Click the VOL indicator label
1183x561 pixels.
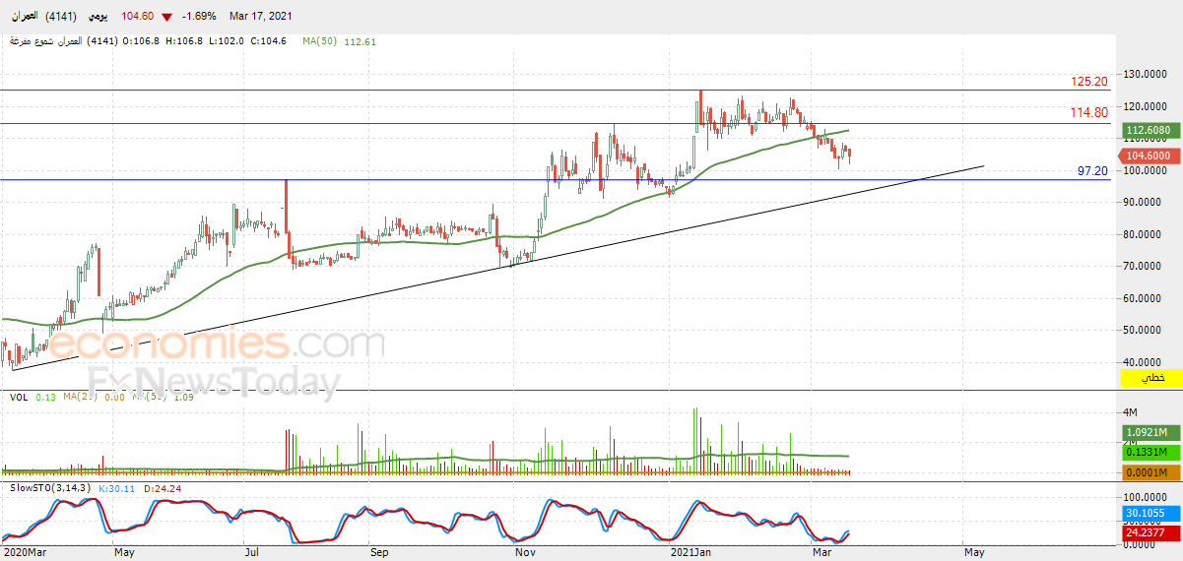point(19,397)
